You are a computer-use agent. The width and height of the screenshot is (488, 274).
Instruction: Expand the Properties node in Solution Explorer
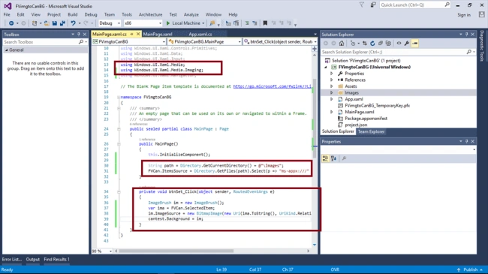(x=331, y=74)
